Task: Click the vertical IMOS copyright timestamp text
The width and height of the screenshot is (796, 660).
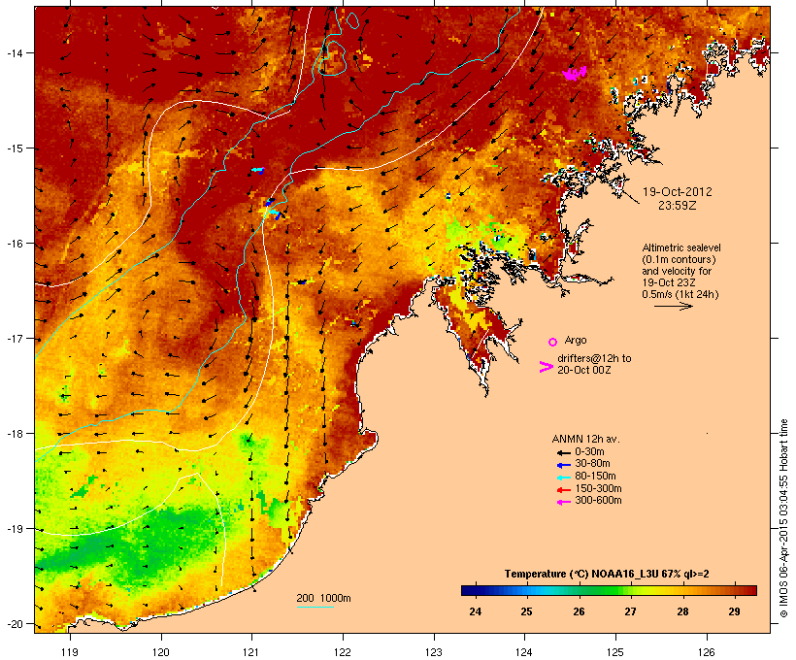Action: click(x=784, y=518)
